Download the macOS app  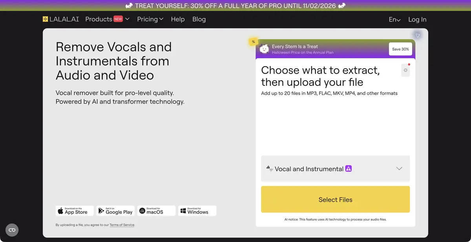(156, 211)
